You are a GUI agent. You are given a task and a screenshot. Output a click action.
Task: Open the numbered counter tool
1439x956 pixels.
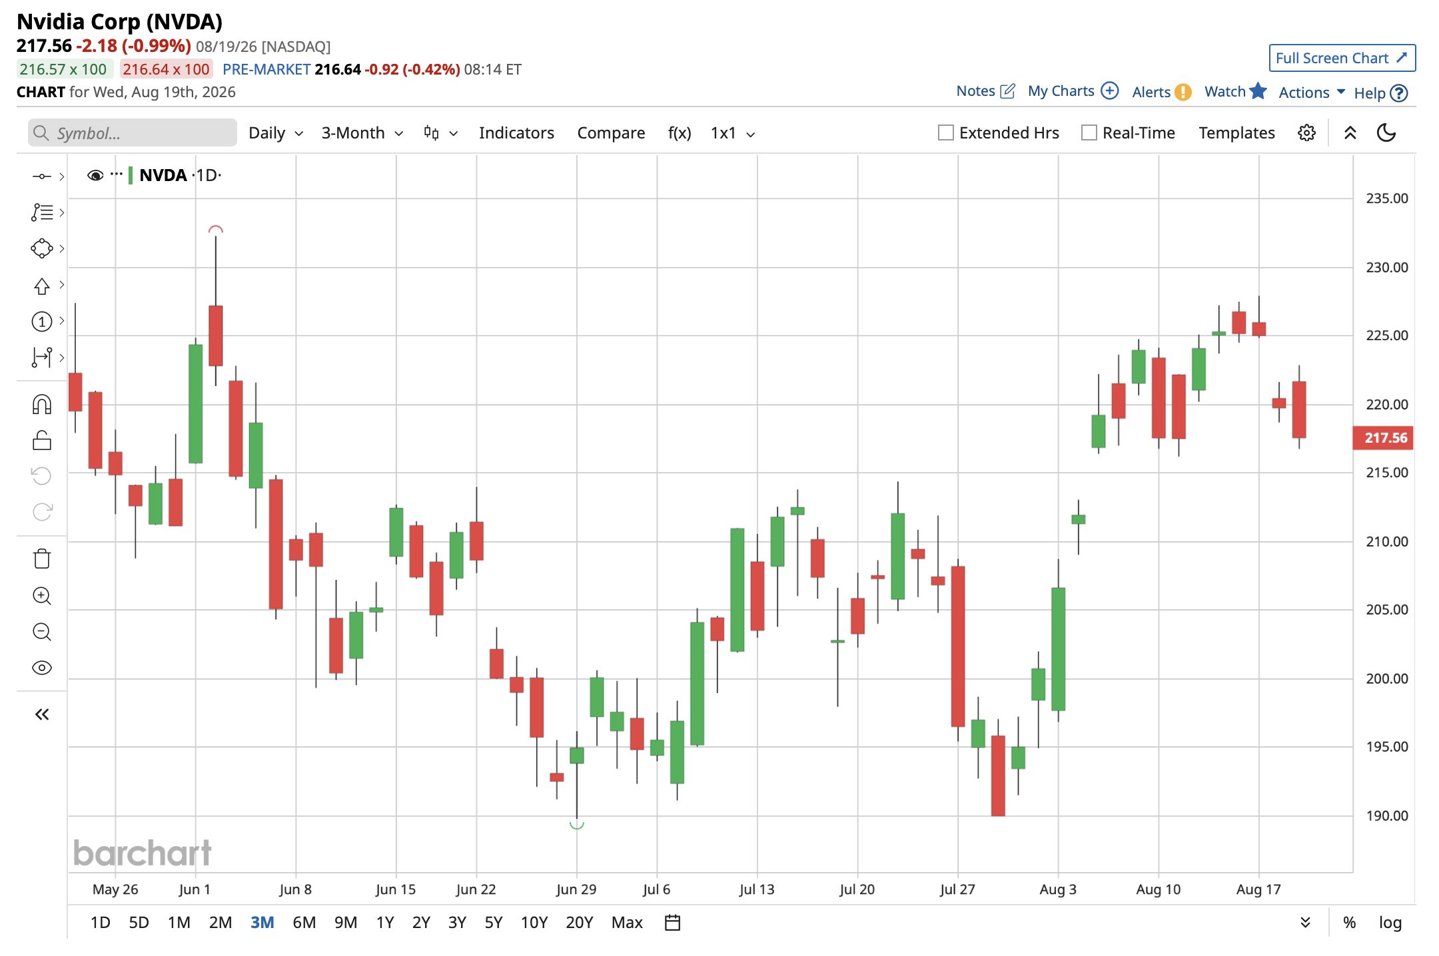pos(41,322)
